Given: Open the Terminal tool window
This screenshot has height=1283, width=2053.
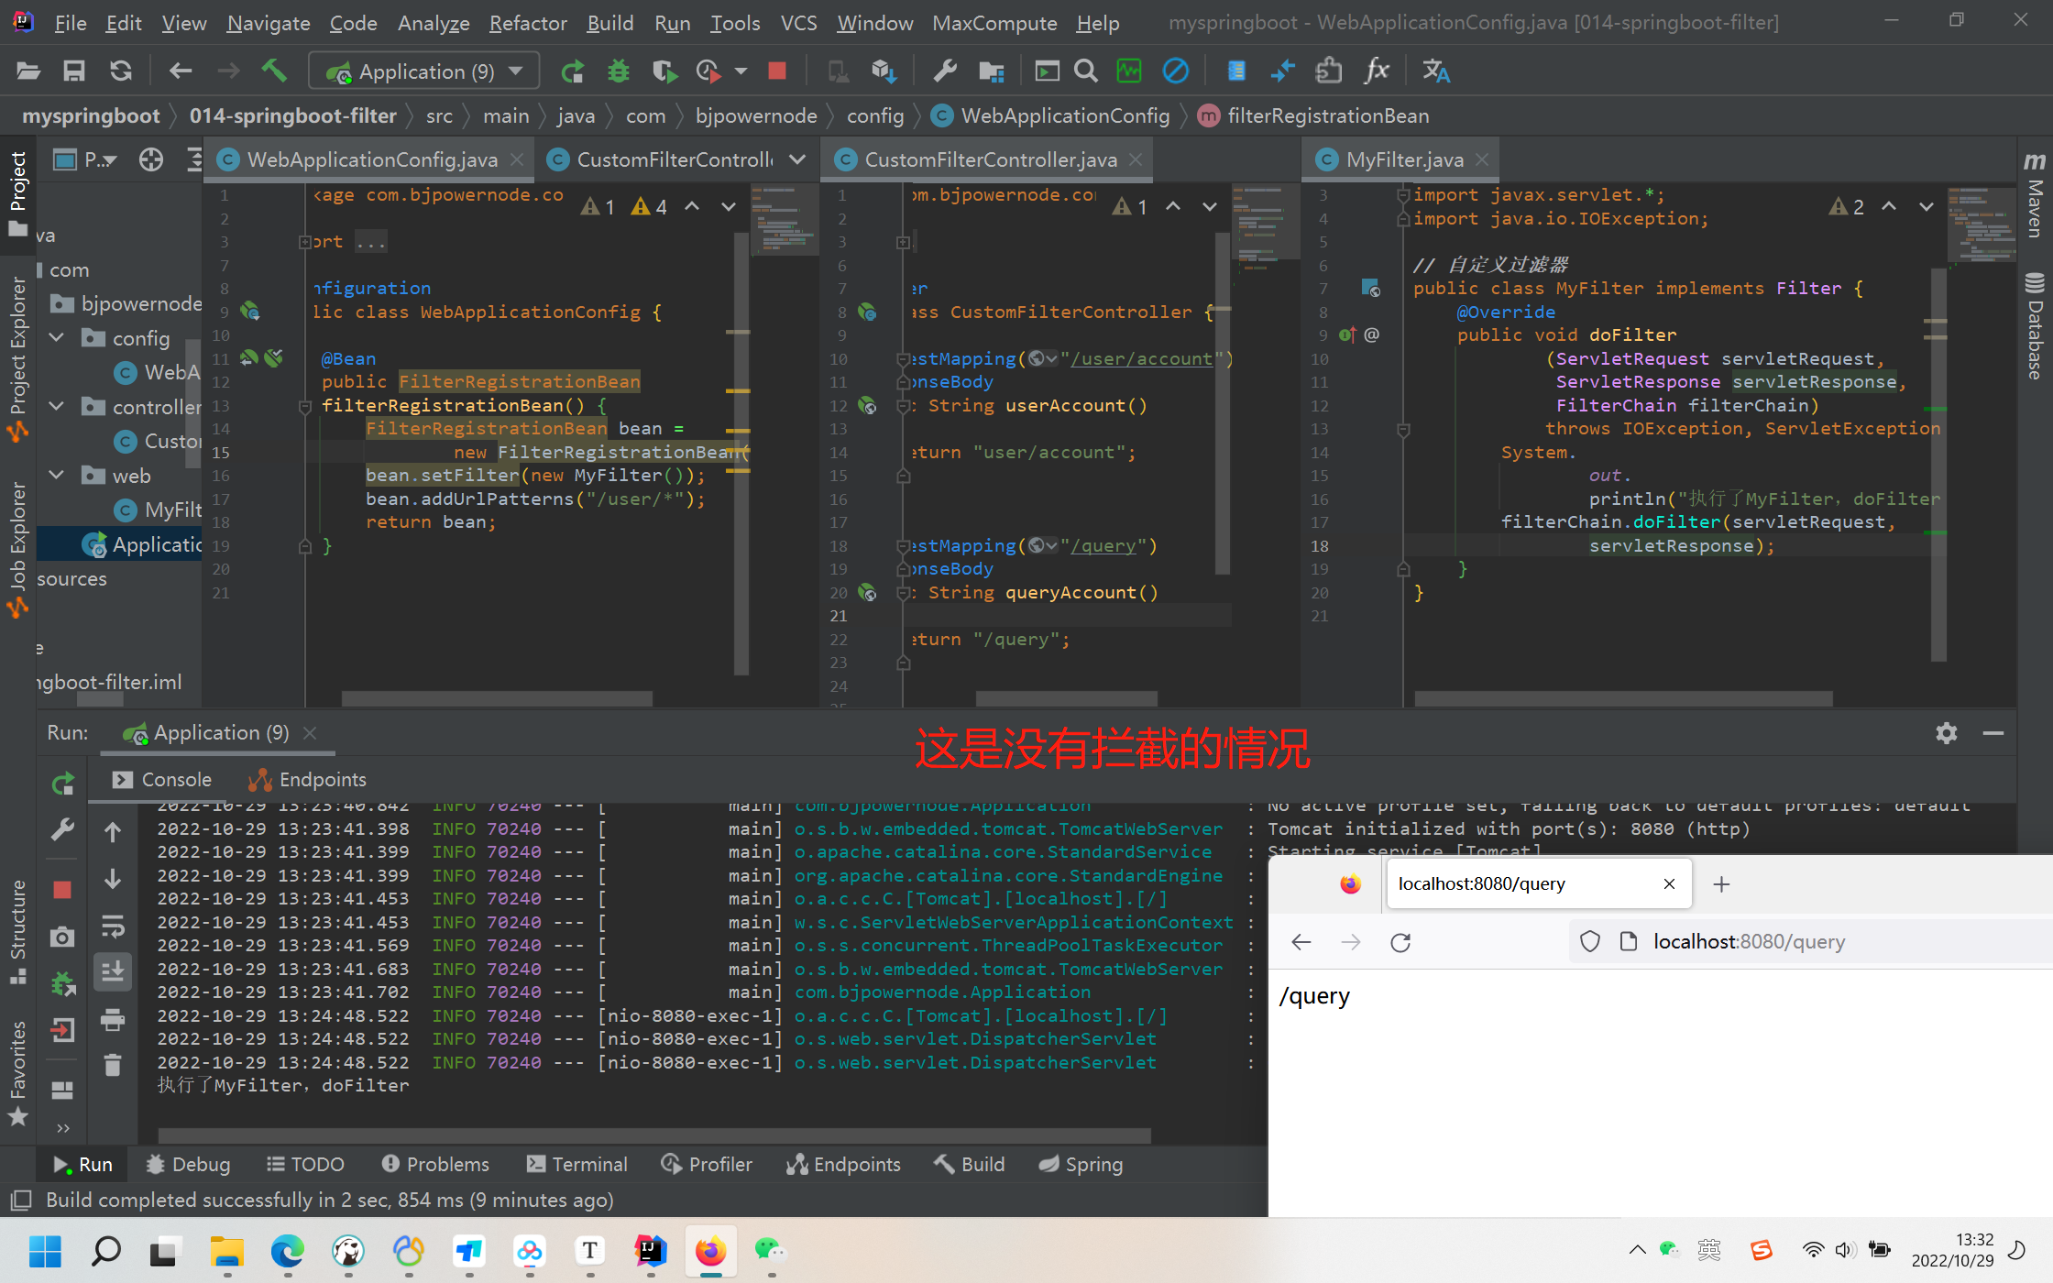Looking at the screenshot, I should 577,1164.
